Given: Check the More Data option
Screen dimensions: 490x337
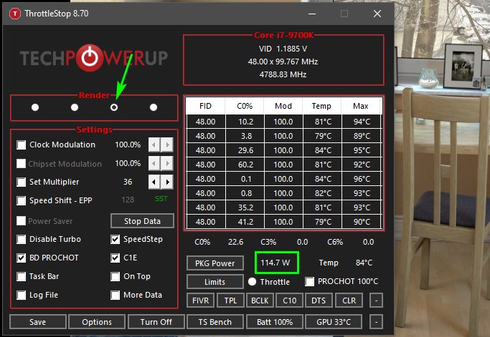Looking at the screenshot, I should (x=116, y=295).
